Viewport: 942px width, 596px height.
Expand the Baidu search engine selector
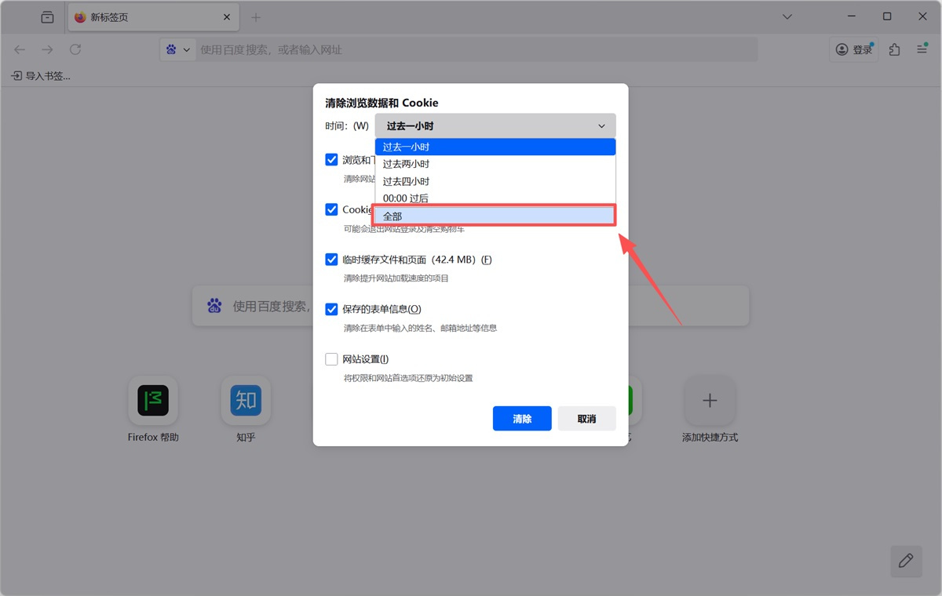click(178, 49)
